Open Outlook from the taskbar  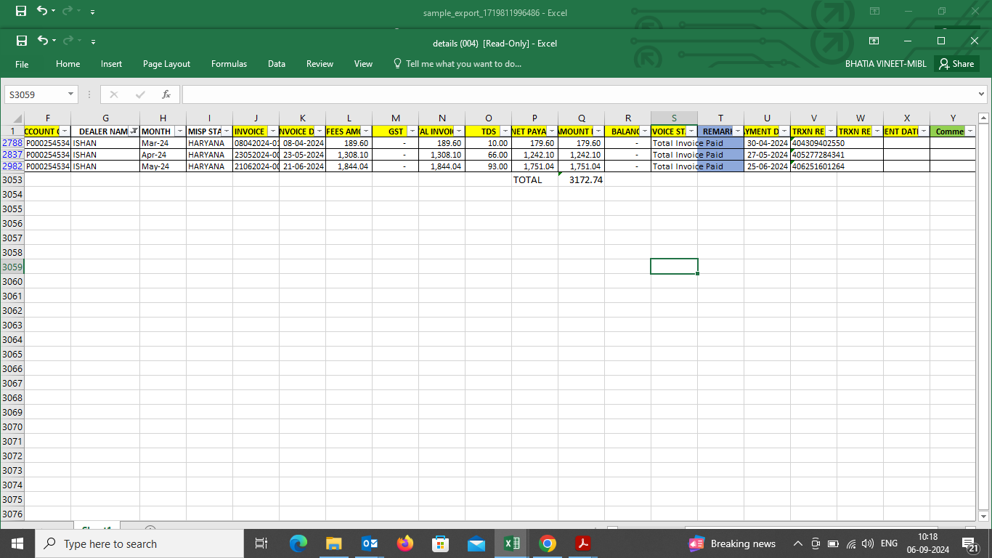[370, 543]
